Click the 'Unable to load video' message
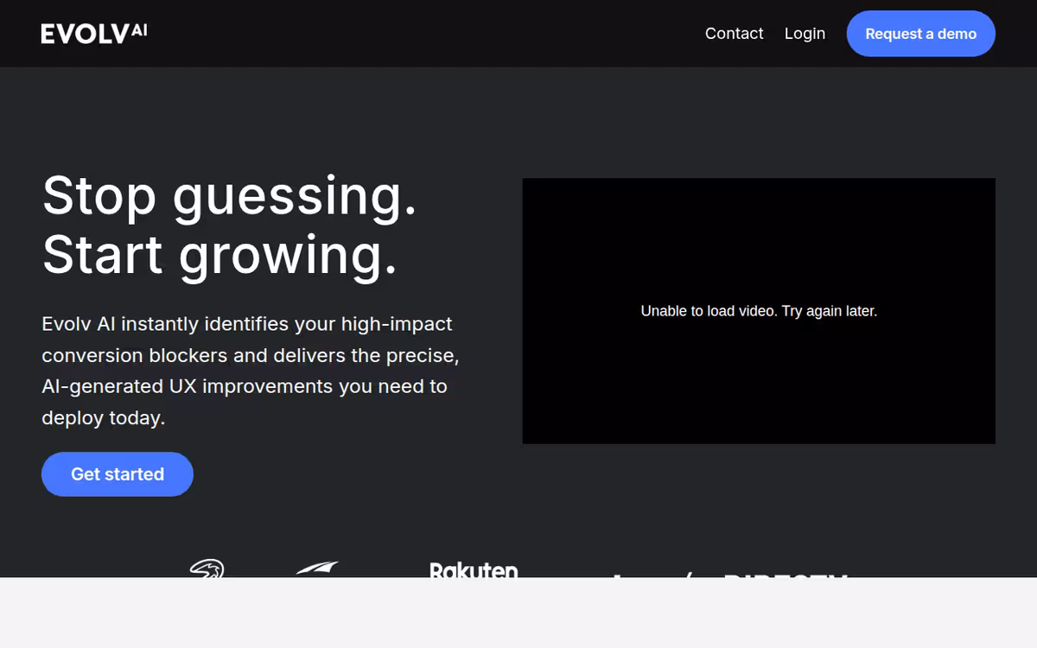1037x648 pixels. (759, 311)
